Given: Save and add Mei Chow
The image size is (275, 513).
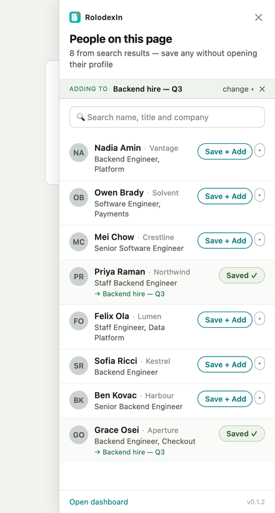Looking at the screenshot, I should click(225, 240).
